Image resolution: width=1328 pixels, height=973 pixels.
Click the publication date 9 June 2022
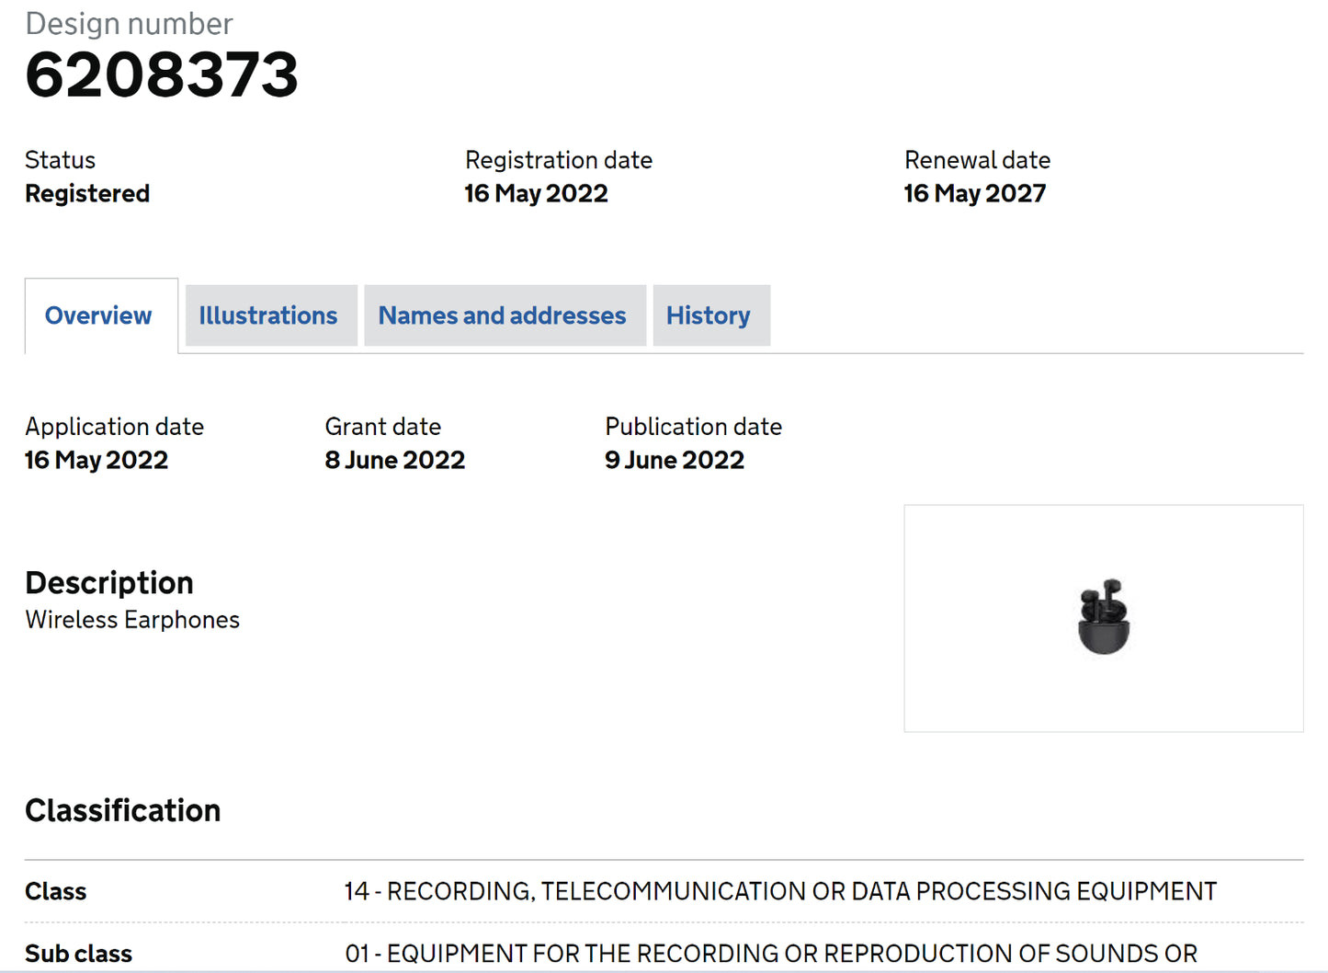(x=675, y=460)
